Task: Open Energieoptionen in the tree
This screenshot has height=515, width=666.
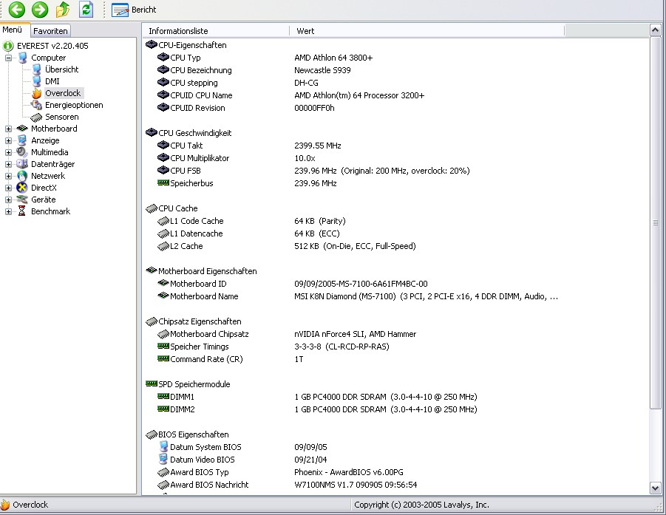Action: (x=74, y=105)
